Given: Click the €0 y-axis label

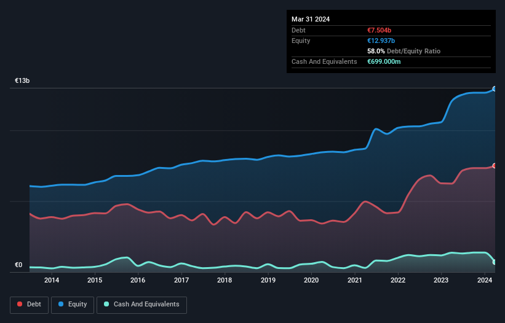Looking at the screenshot, I should [x=18, y=265].
